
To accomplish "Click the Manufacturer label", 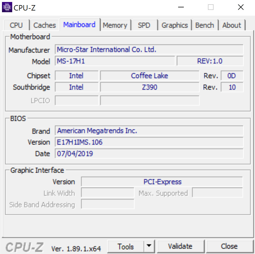I will pyautogui.click(x=29, y=50).
